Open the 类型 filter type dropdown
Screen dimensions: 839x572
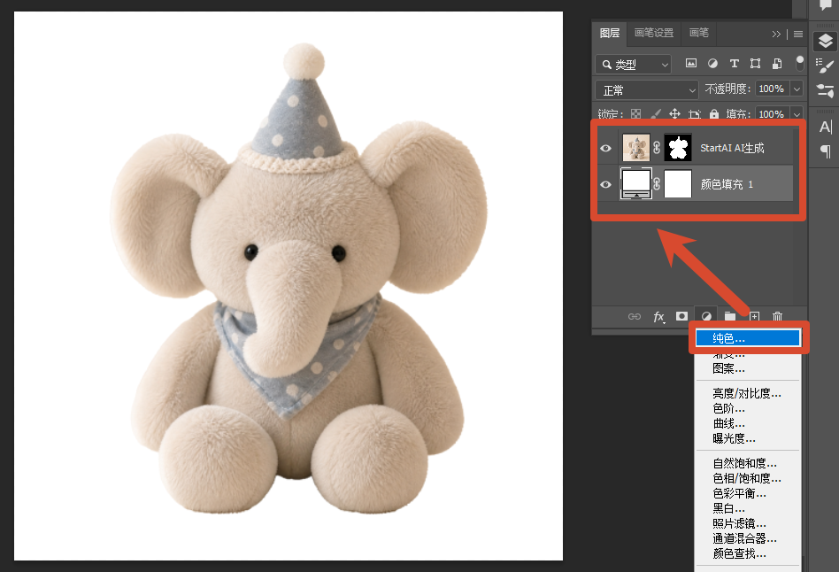coord(633,65)
